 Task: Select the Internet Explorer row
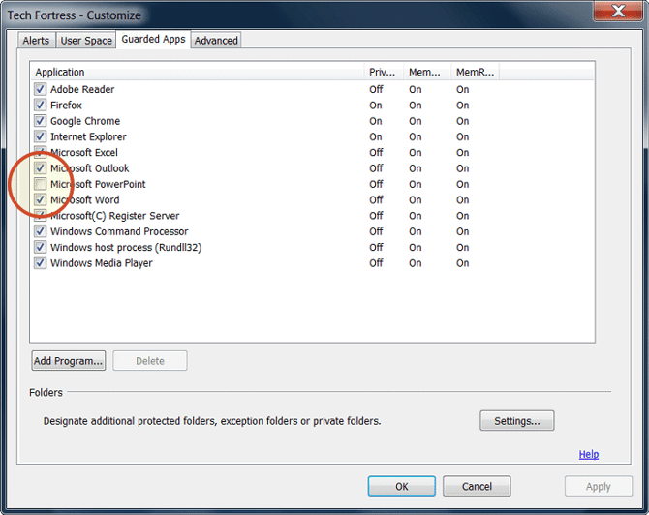(88, 136)
